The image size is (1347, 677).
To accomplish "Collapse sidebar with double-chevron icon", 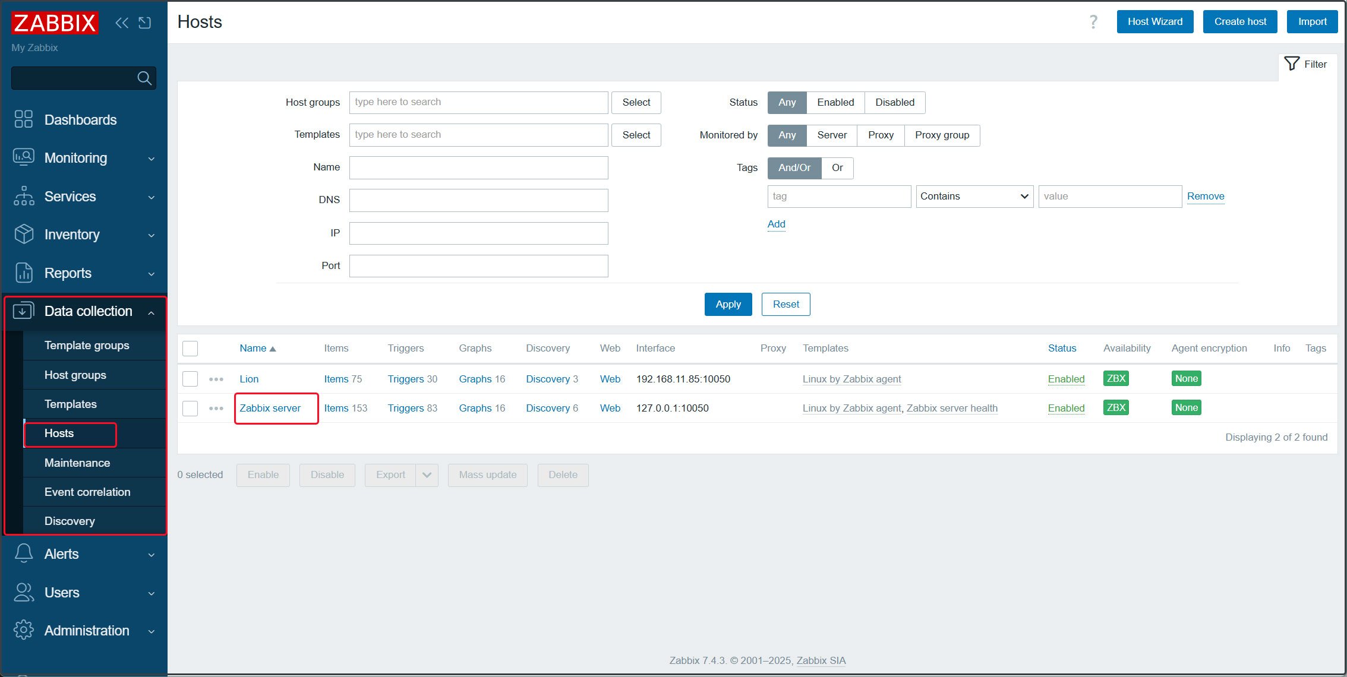I will 122,23.
